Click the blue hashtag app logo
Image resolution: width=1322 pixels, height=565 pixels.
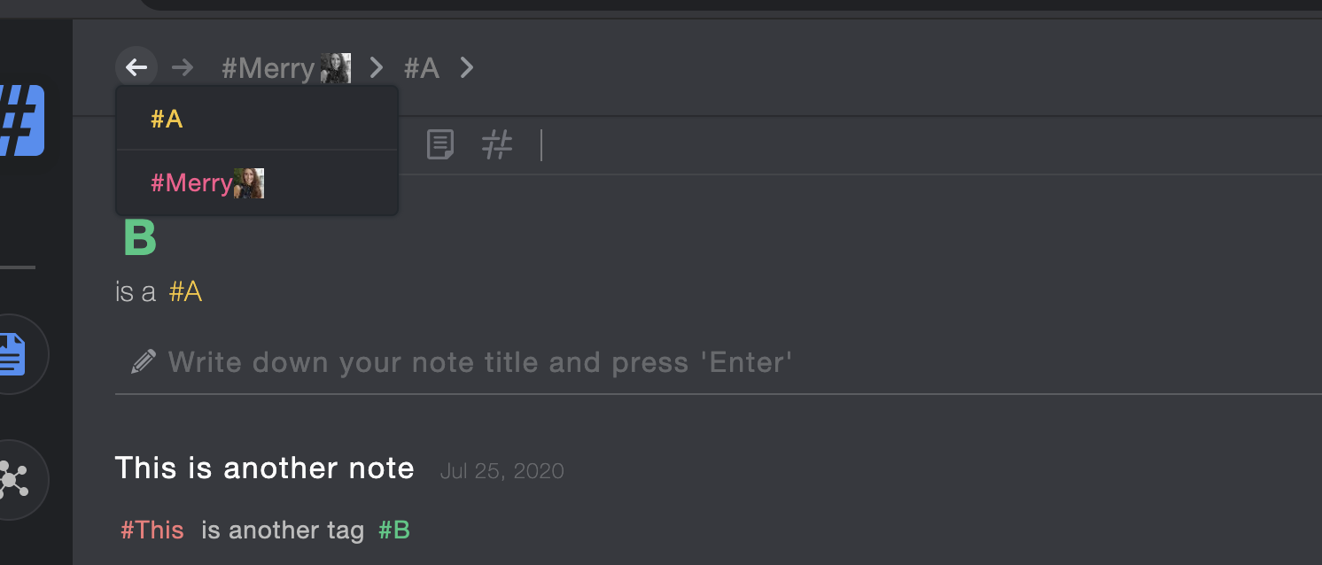[21, 120]
